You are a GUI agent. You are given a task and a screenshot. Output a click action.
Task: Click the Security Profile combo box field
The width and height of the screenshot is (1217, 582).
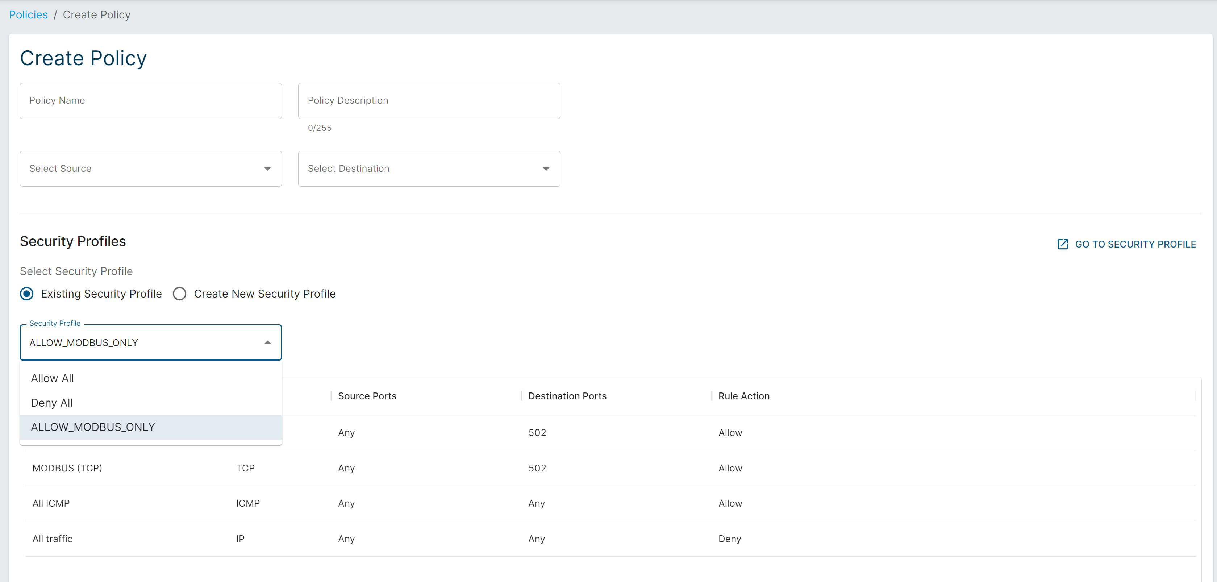pos(142,342)
